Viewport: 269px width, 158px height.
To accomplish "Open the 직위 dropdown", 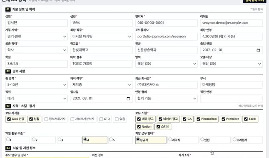I will point(36,99).
